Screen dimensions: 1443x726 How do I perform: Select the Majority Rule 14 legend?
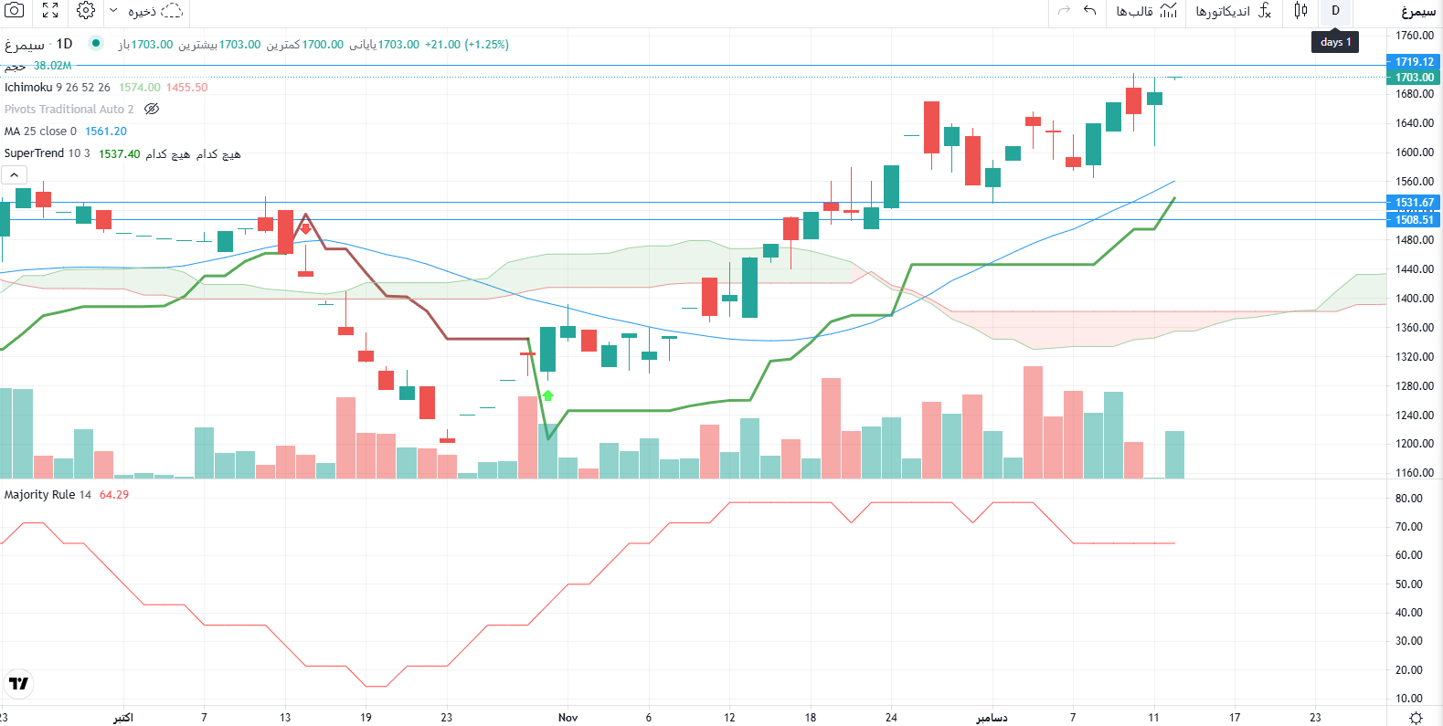[48, 495]
